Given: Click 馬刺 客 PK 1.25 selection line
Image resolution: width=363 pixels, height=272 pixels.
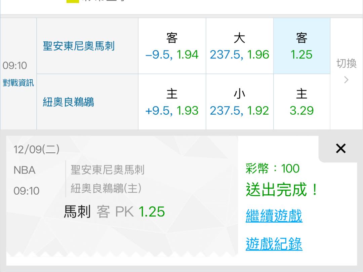Looking at the screenshot, I should click(x=114, y=211).
